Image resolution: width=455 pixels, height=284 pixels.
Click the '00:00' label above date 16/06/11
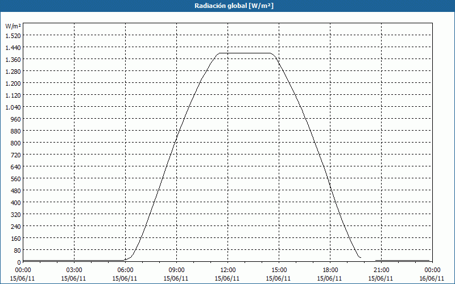pyautogui.click(x=432, y=270)
